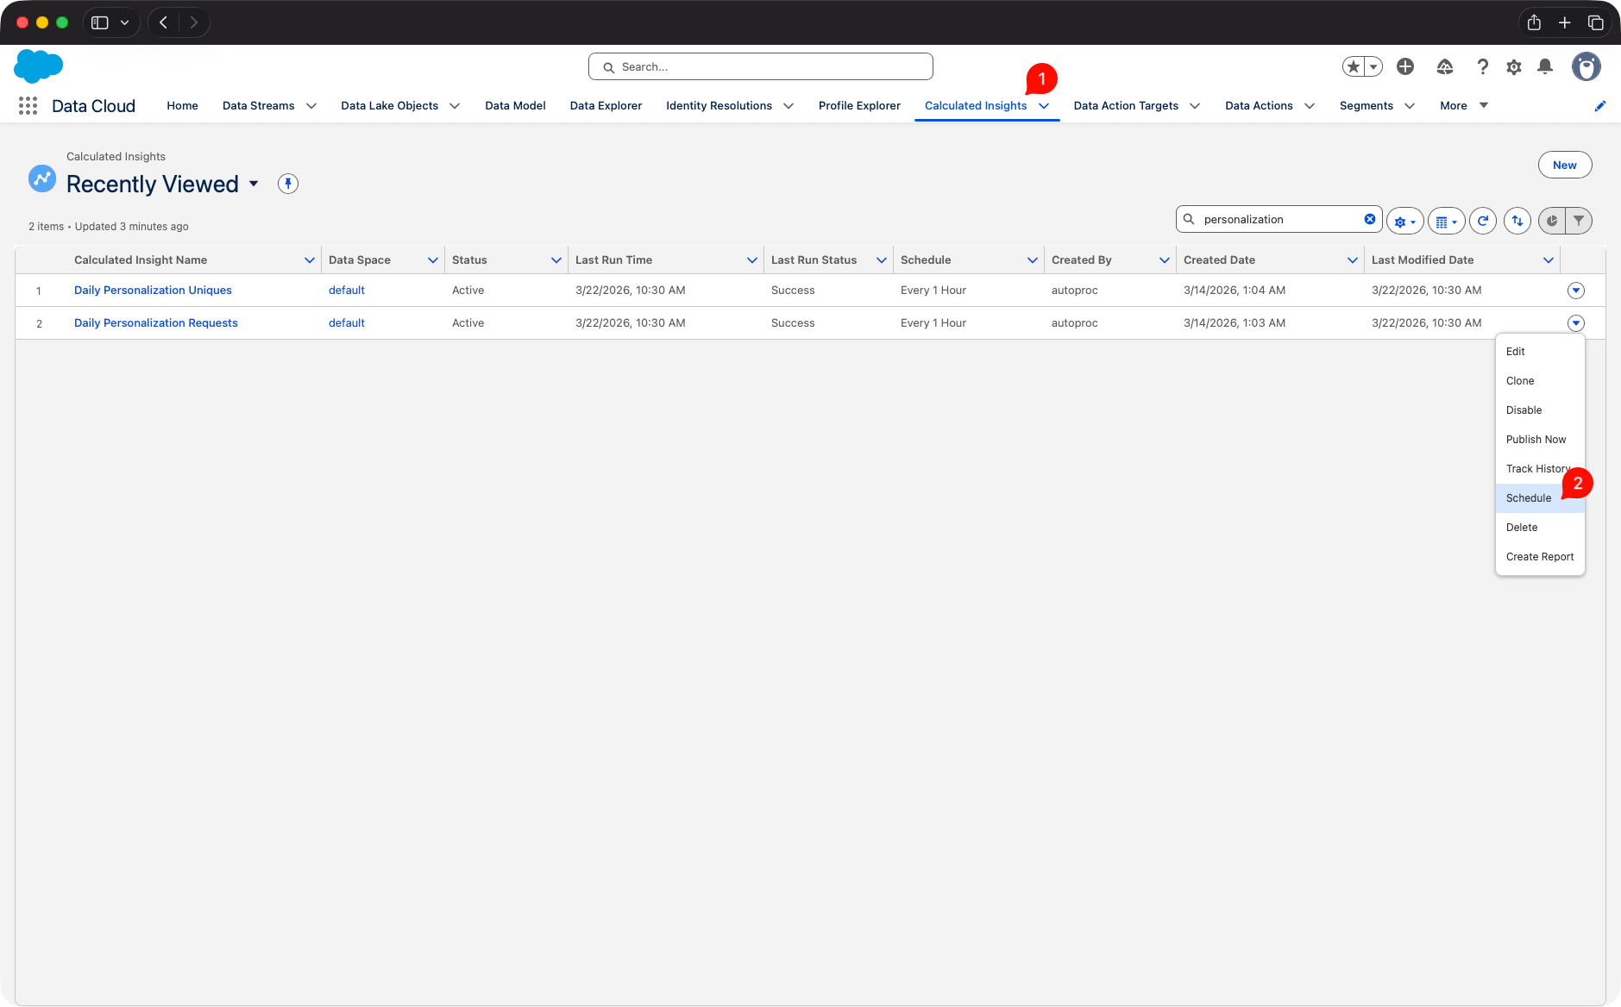Open the App Launcher grid icon
The image size is (1621, 1007).
click(x=28, y=105)
